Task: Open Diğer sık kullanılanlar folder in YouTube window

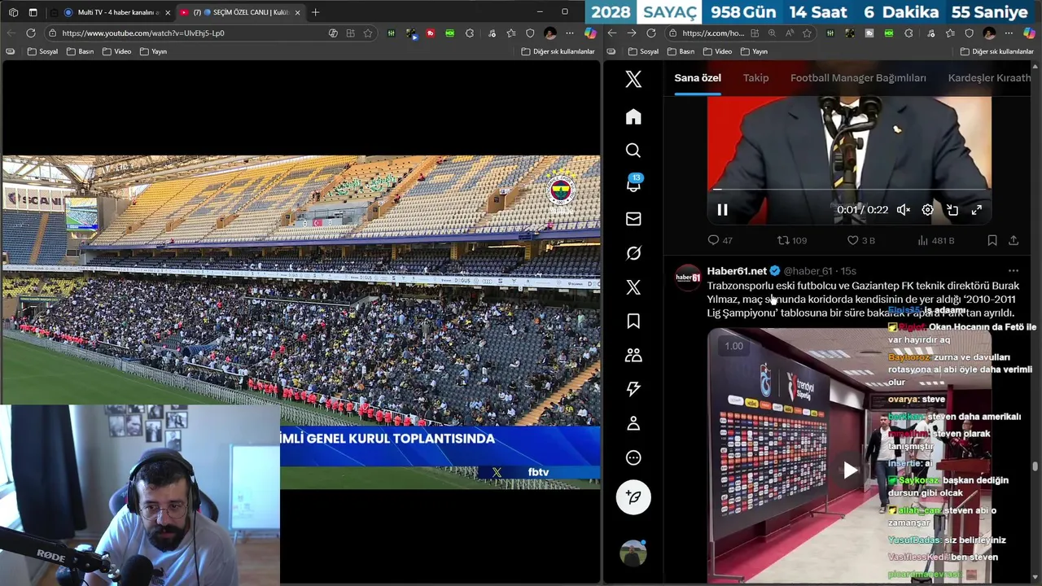Action: pyautogui.click(x=558, y=51)
